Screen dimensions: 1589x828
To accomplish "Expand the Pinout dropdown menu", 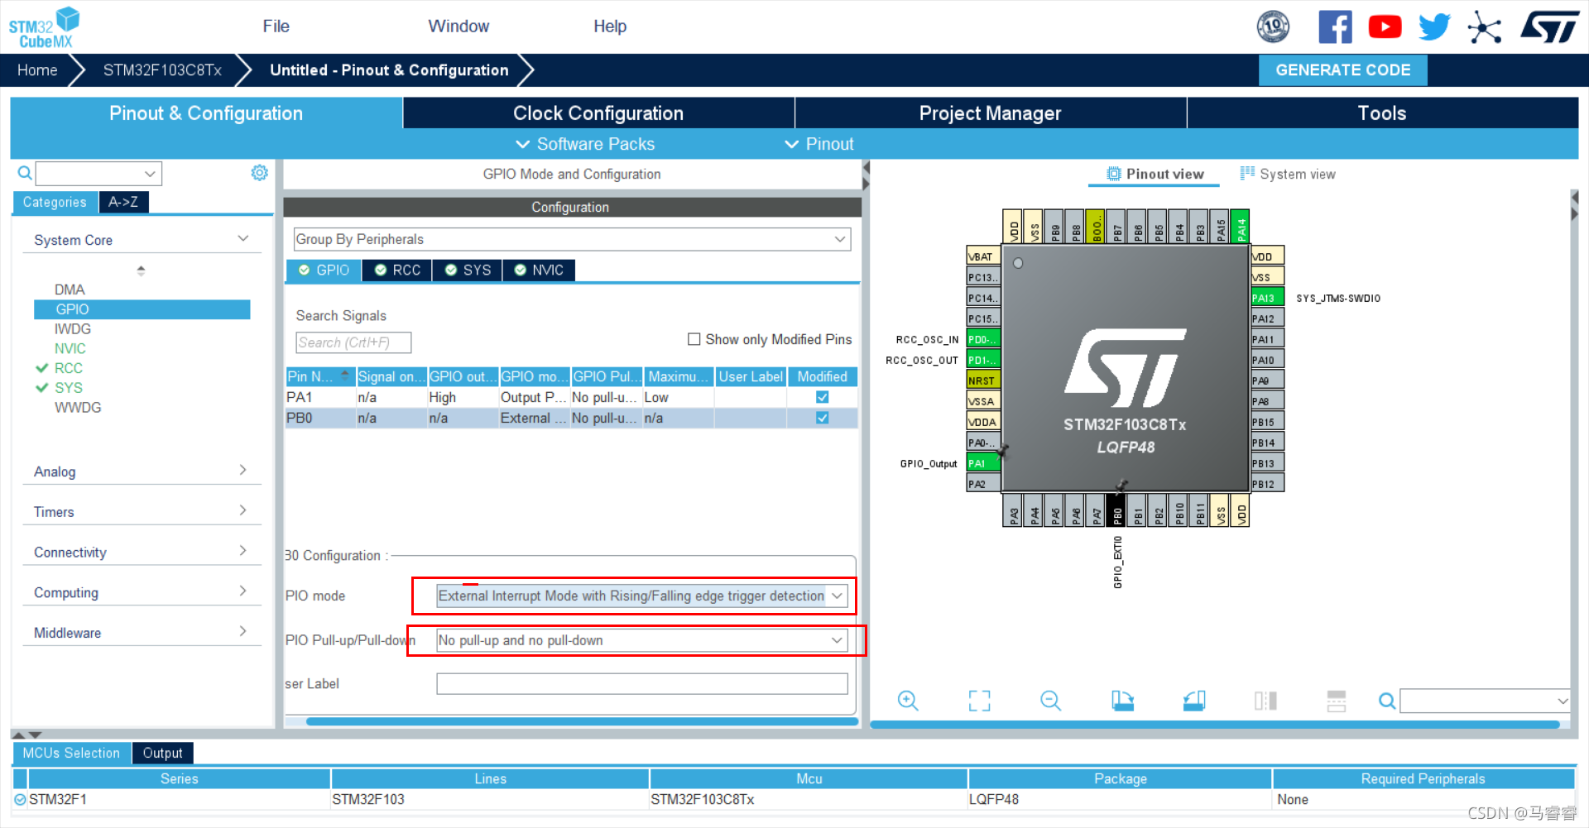I will coord(819,144).
